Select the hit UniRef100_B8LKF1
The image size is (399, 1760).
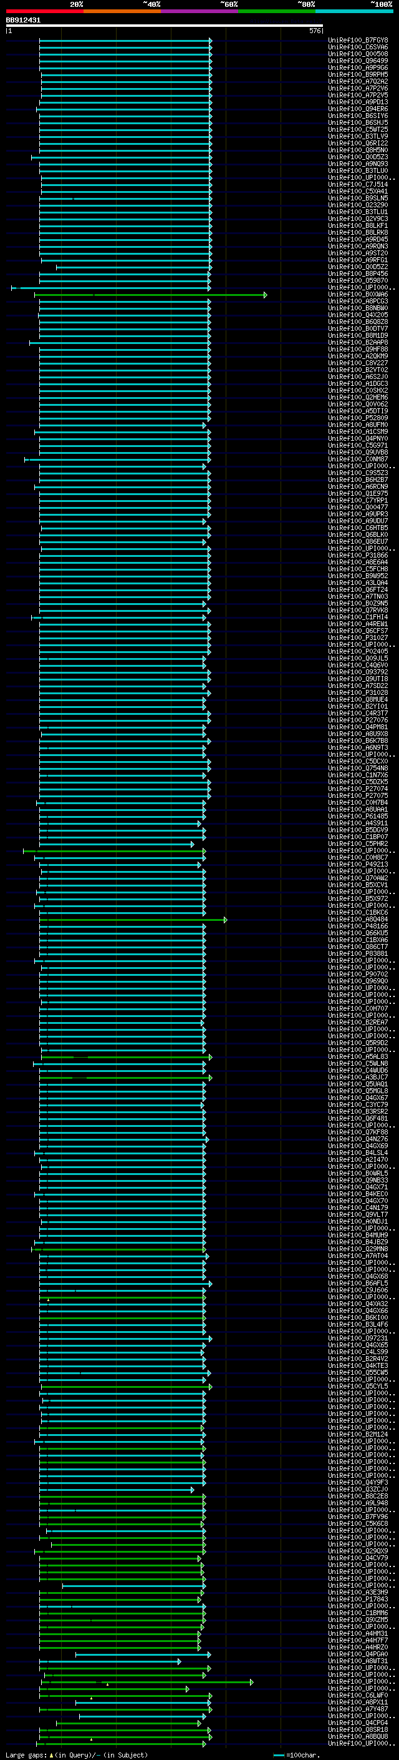[358, 225]
